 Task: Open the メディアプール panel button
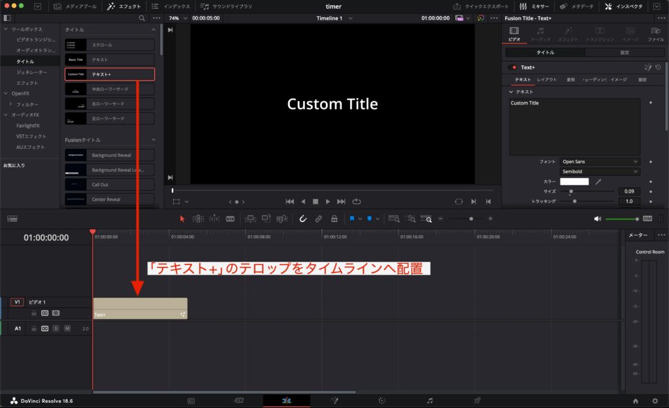pos(74,7)
